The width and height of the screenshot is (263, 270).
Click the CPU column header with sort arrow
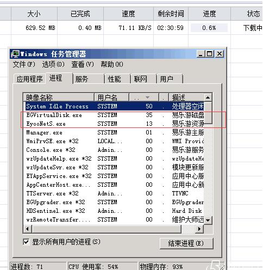144,97
